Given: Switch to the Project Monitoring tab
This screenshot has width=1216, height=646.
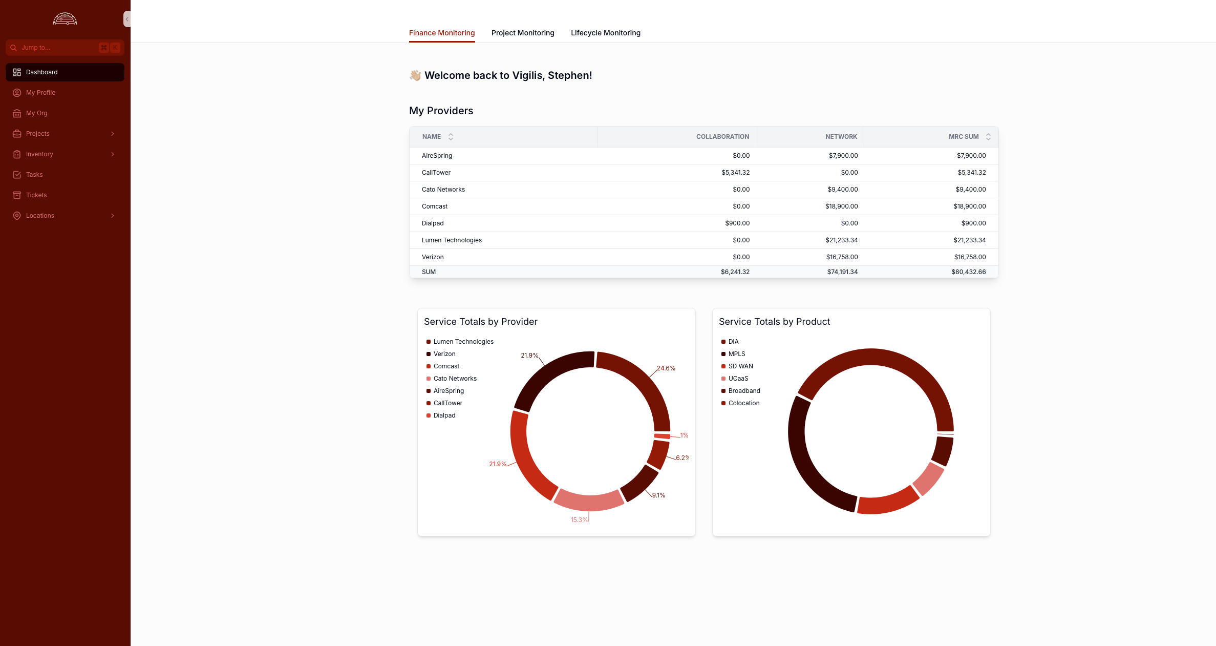Looking at the screenshot, I should coord(523,33).
